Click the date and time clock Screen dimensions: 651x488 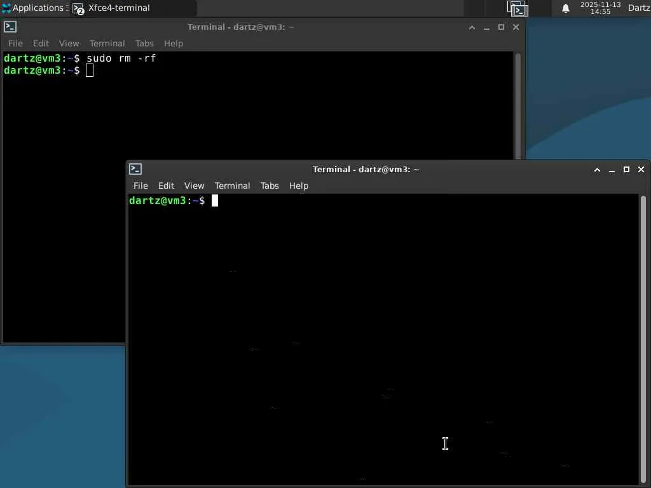tap(600, 8)
